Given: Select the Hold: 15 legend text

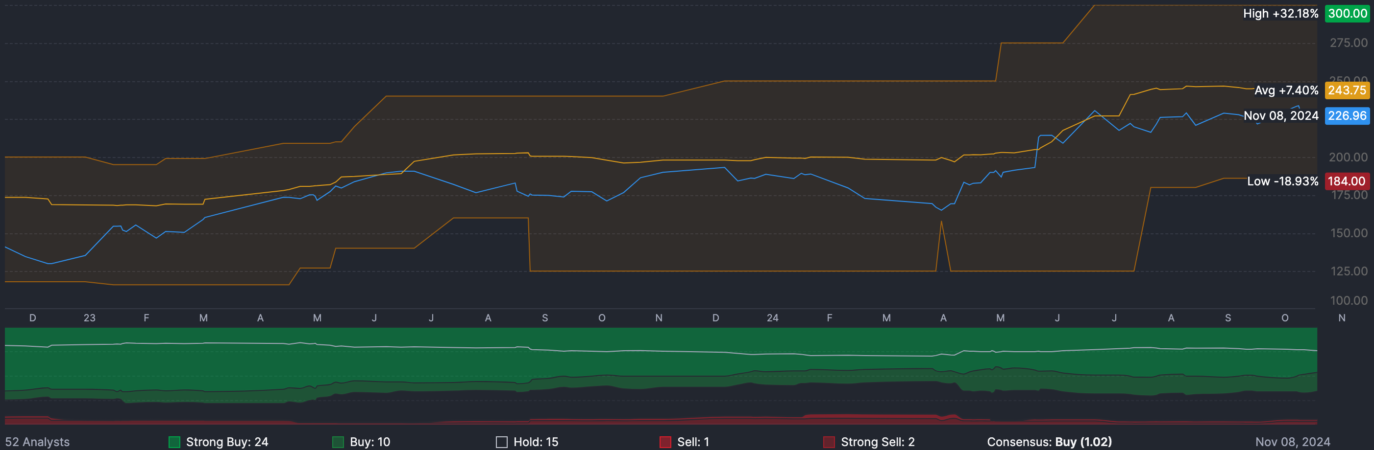Looking at the screenshot, I should [x=536, y=442].
